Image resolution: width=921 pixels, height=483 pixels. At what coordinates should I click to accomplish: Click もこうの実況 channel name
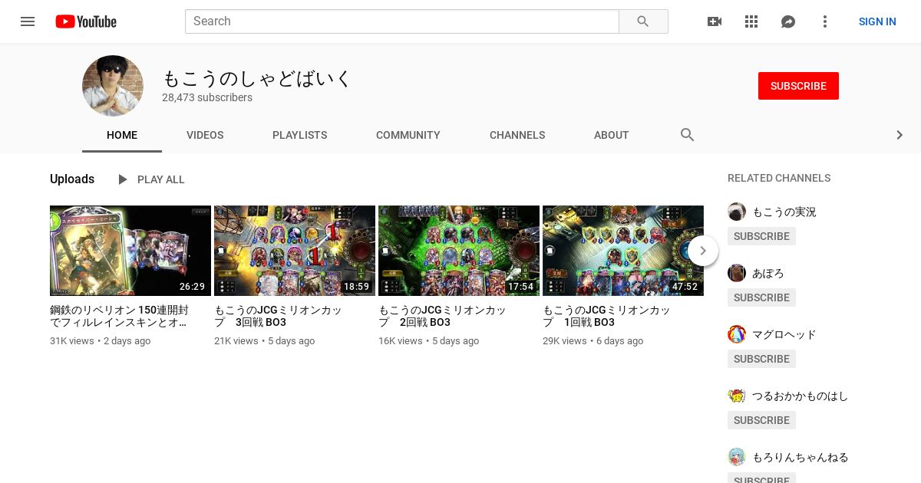784,212
